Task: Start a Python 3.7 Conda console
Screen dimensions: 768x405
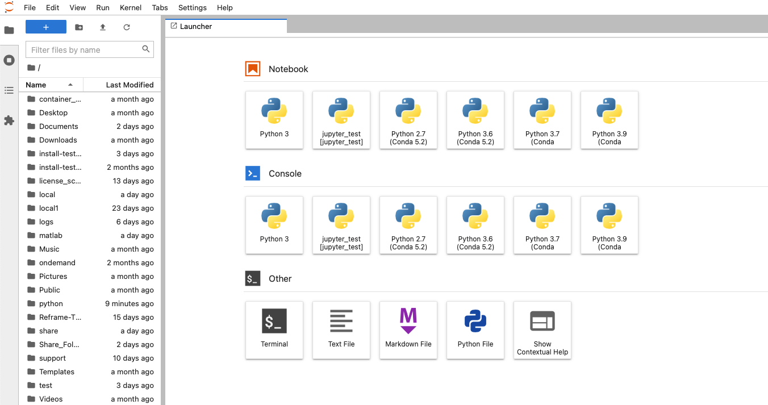Action: tap(542, 225)
